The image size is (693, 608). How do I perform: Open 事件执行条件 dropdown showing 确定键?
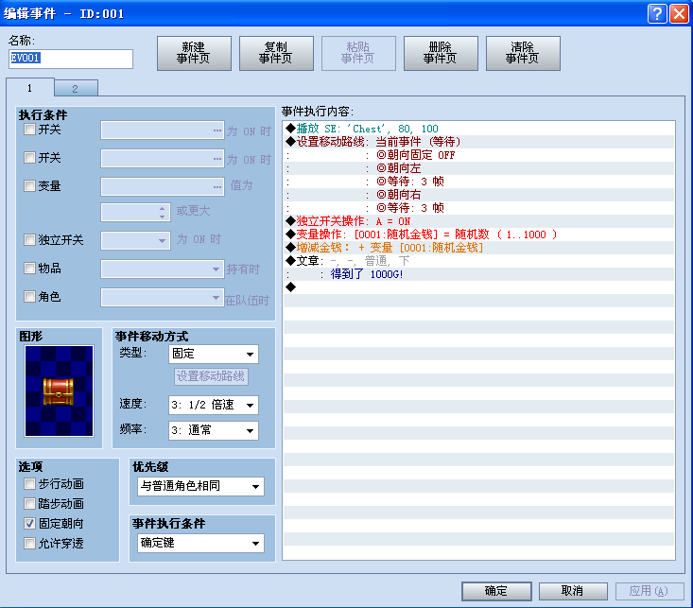pyautogui.click(x=200, y=544)
